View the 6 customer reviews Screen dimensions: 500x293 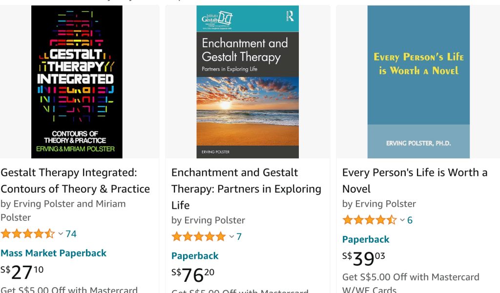410,220
